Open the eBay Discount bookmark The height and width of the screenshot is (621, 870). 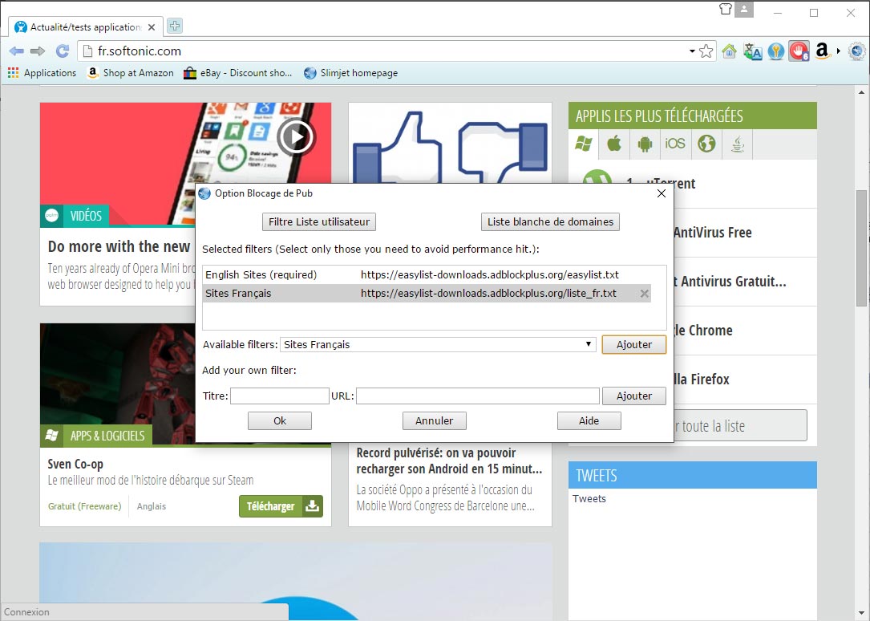click(x=238, y=73)
